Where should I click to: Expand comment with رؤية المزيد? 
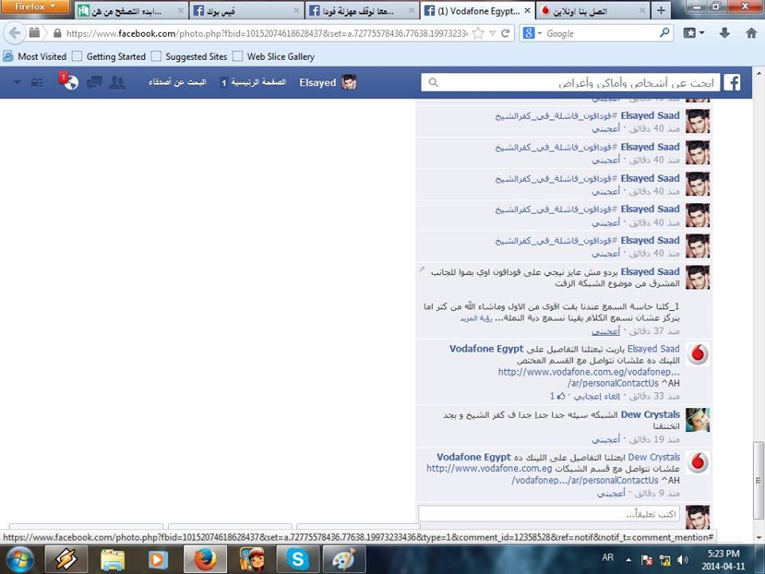pyautogui.click(x=476, y=318)
